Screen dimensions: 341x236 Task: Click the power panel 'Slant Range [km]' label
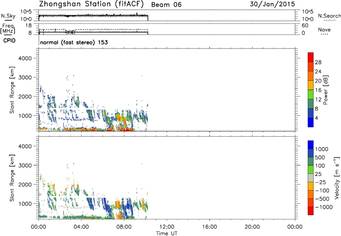click(12, 90)
